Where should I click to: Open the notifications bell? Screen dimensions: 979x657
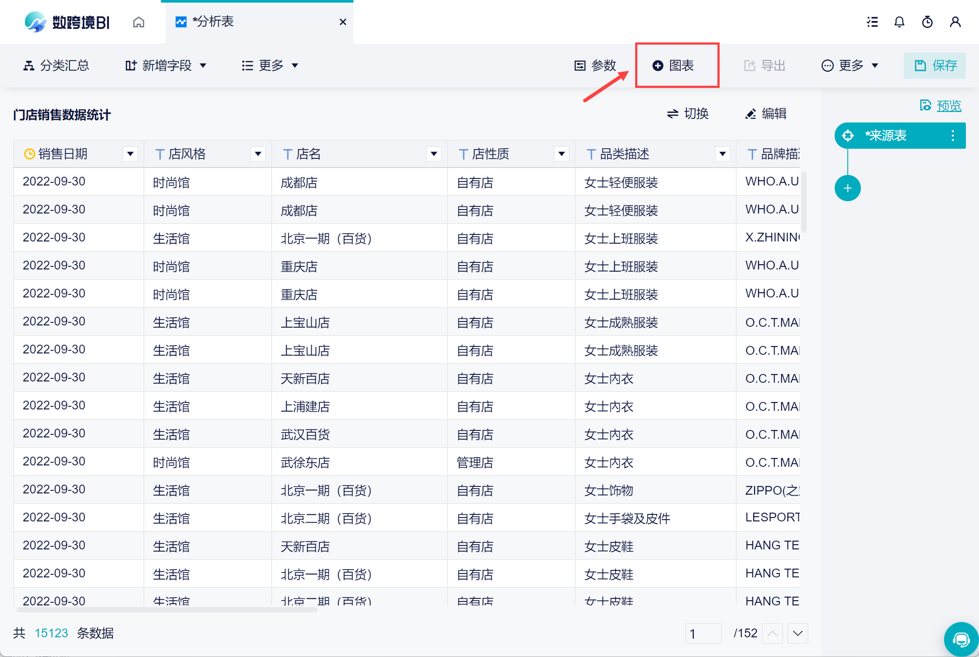(x=899, y=22)
